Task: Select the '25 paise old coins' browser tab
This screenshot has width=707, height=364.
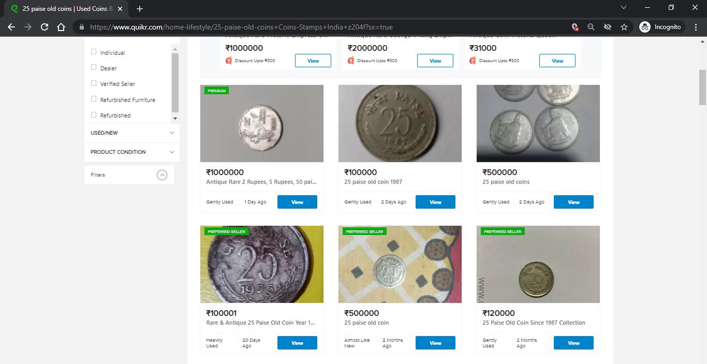Action: (x=62, y=8)
